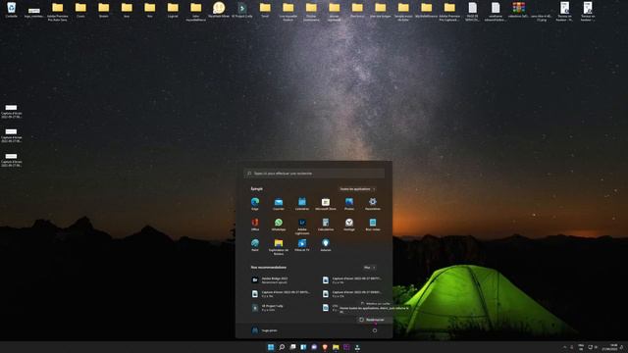Click the Plus button for recommendations
This screenshot has height=353, width=628.
[369, 268]
